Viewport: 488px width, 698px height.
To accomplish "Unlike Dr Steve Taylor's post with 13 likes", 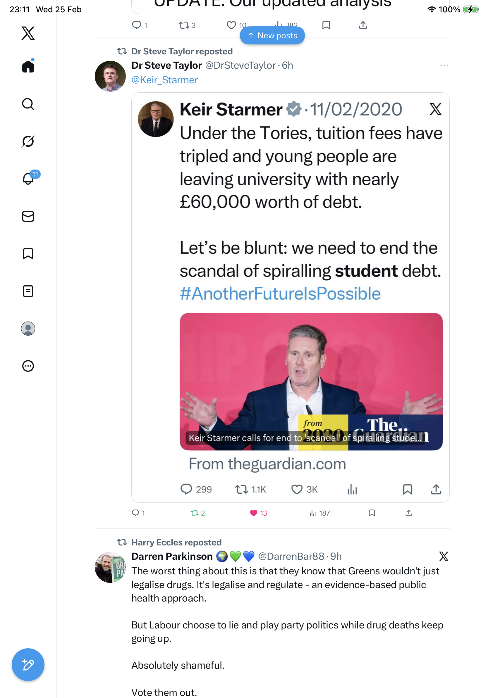I will pos(253,513).
